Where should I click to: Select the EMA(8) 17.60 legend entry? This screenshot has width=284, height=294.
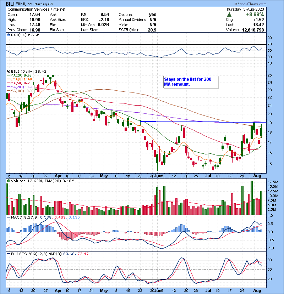(x=19, y=79)
